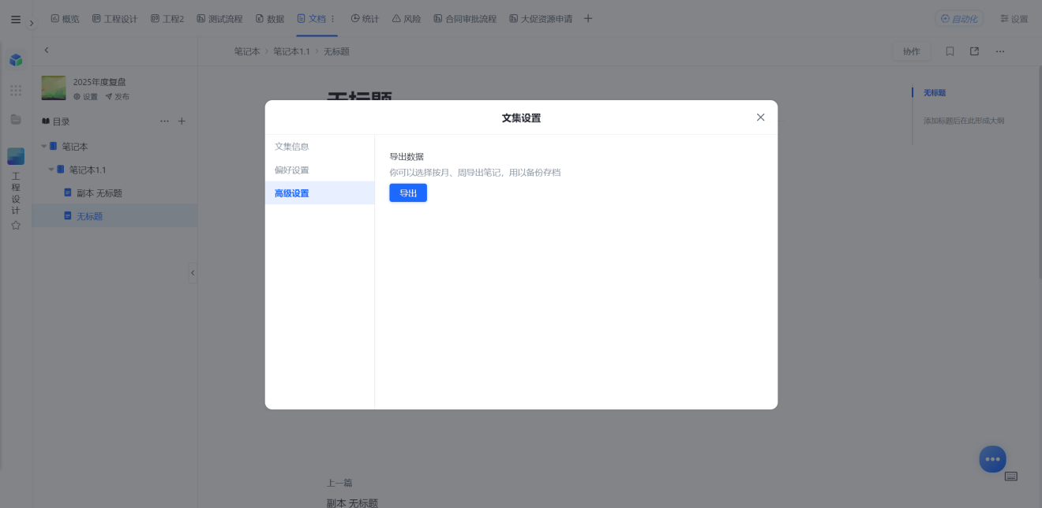Switch to the 工程设计 tab
The image size is (1042, 508).
[114, 19]
